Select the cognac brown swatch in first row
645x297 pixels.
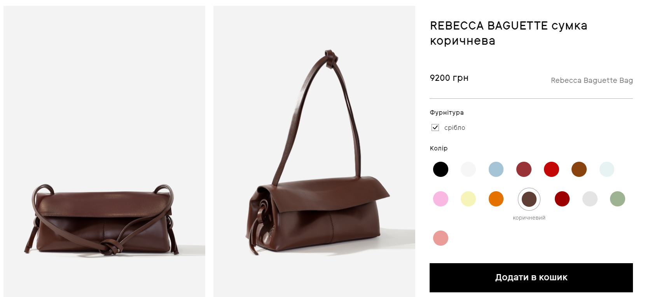tap(579, 169)
